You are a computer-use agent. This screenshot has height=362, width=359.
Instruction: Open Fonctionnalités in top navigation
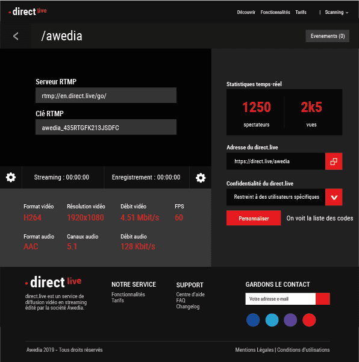coord(275,12)
